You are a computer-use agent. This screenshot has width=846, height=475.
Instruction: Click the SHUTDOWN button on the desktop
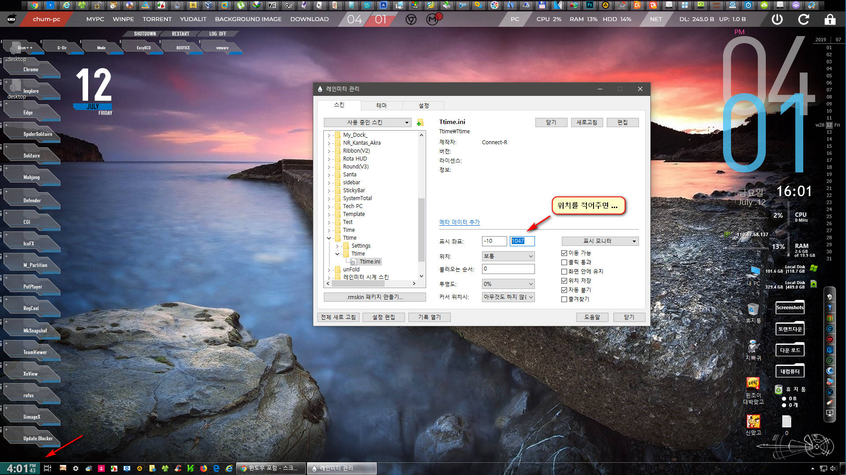coord(145,34)
